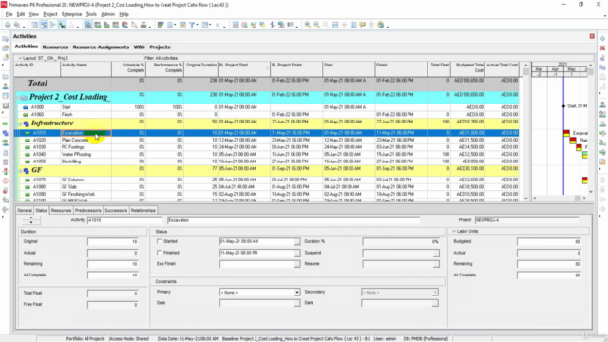Image resolution: width=608 pixels, height=342 pixels.
Task: Click the Activity Table view icon
Action: point(34,25)
